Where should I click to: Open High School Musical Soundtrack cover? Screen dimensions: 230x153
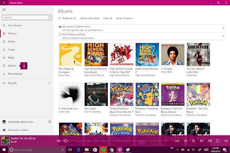pyautogui.click(x=96, y=55)
